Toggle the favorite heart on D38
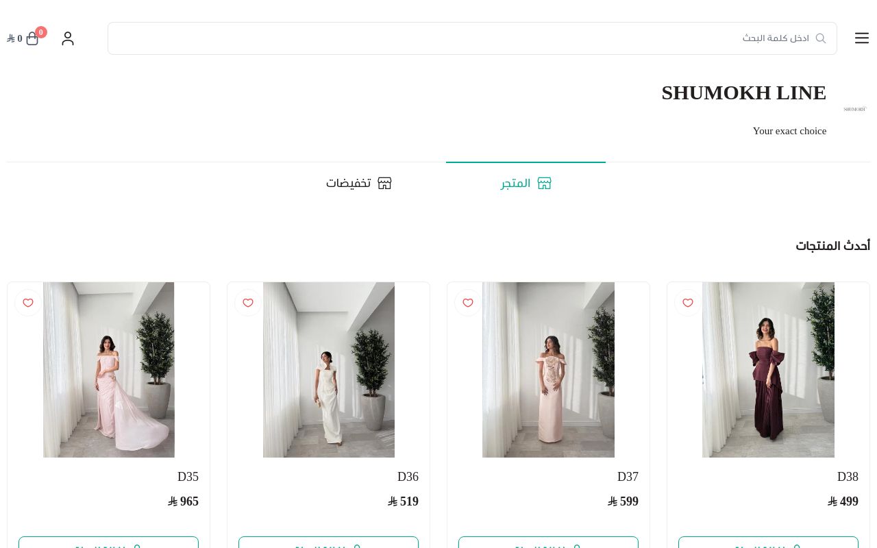This screenshot has width=877, height=548. point(688,303)
